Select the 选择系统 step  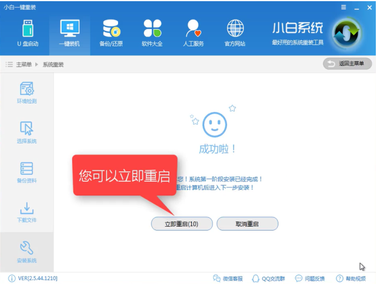26,132
